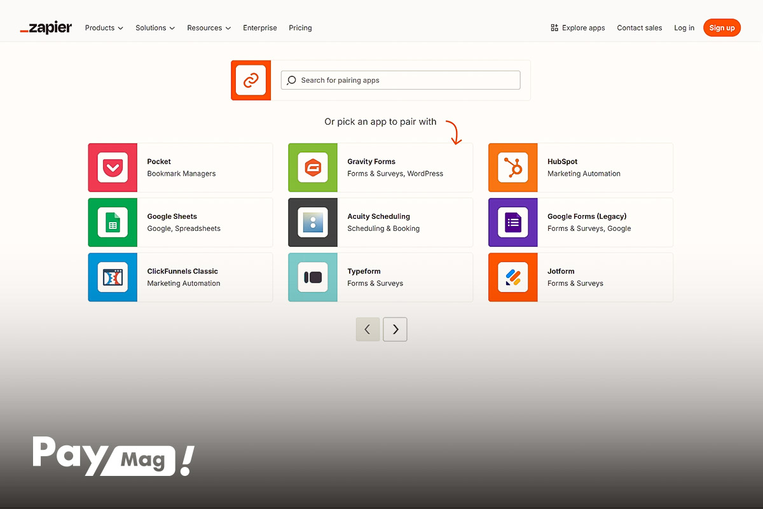Click the Gravity Forms app icon
This screenshot has width=763, height=509.
tap(313, 167)
